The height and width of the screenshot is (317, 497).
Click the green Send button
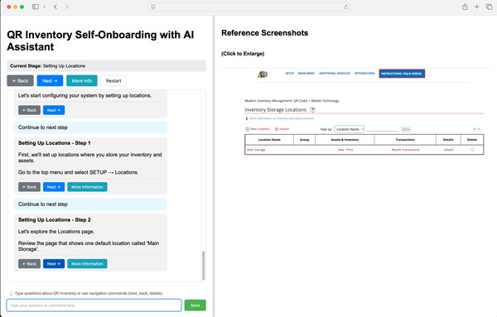point(195,305)
